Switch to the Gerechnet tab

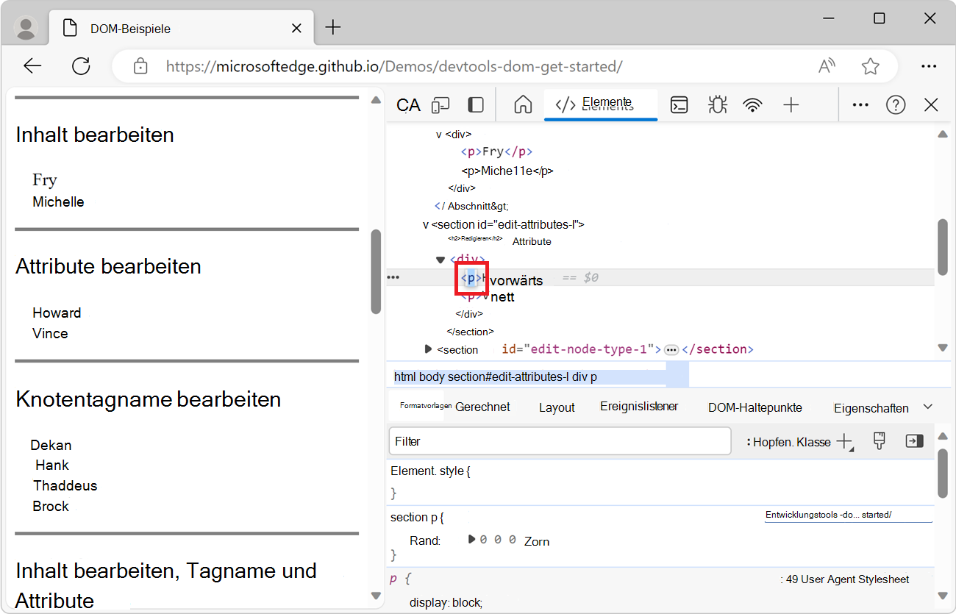pyautogui.click(x=482, y=407)
